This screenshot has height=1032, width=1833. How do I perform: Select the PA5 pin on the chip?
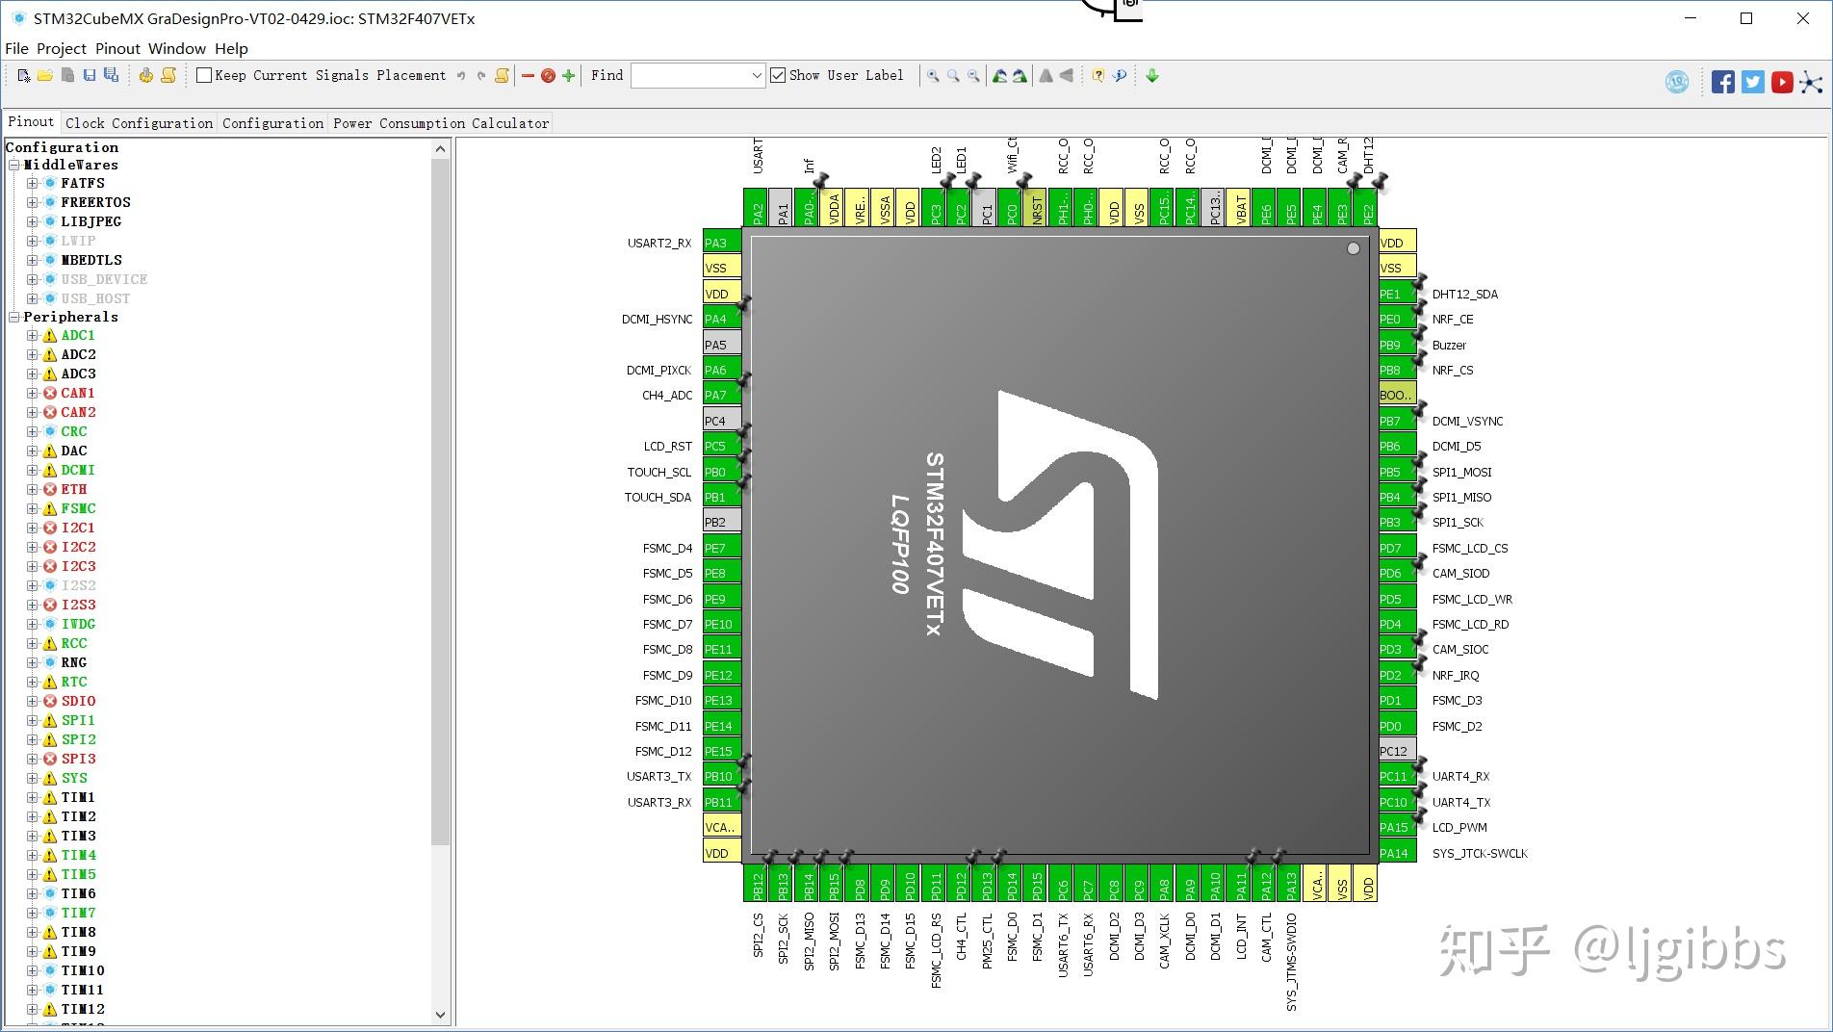point(721,344)
